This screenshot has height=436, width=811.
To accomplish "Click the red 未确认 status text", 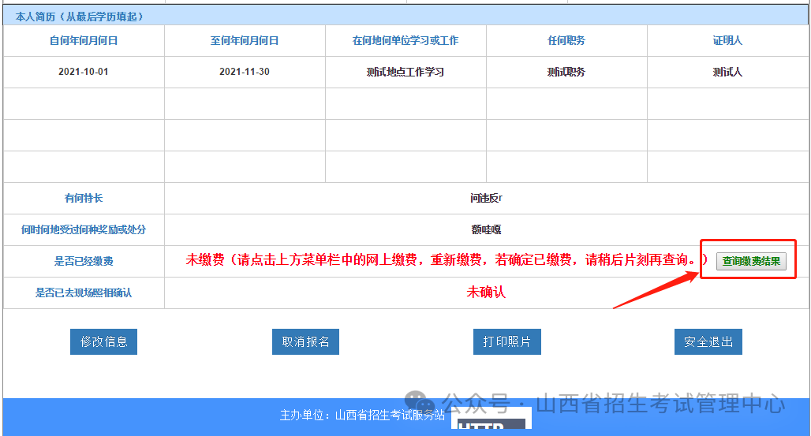I will (486, 293).
